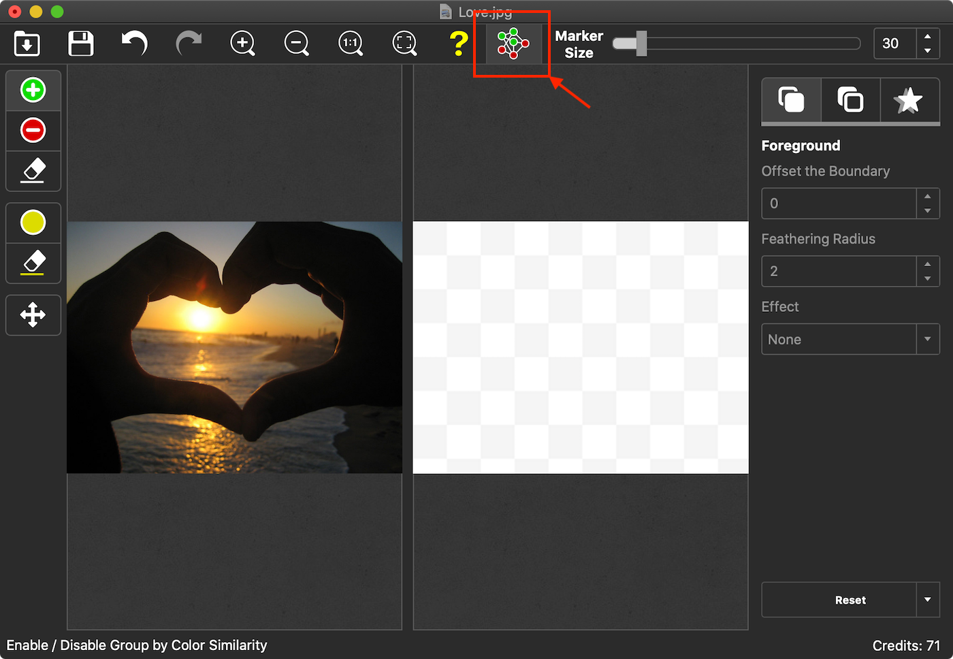Switch to the Background settings tab

point(850,100)
